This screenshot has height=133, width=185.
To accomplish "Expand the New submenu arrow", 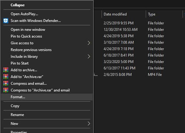I will click(x=89, y=123).
